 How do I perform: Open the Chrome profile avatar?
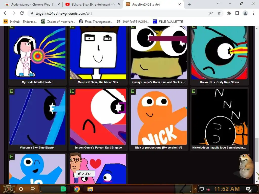click(x=245, y=13)
